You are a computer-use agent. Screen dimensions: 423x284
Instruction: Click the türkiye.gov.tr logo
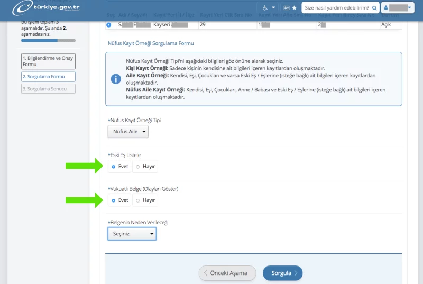46,7
